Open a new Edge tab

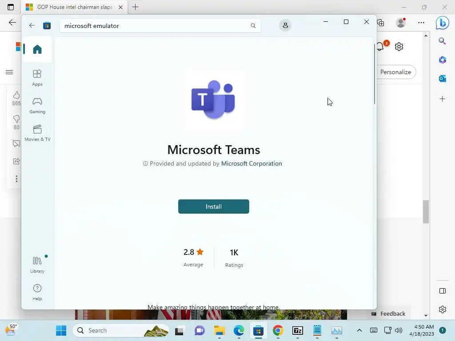click(135, 7)
